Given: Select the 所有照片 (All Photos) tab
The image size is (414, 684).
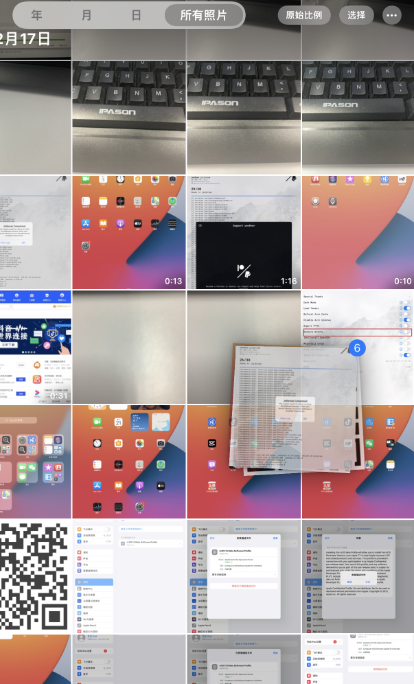Looking at the screenshot, I should (204, 15).
